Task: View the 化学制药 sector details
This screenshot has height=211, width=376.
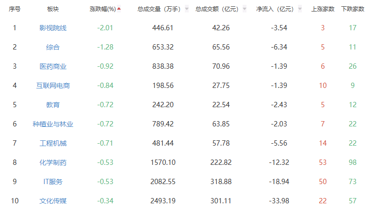Action: pyautogui.click(x=53, y=162)
